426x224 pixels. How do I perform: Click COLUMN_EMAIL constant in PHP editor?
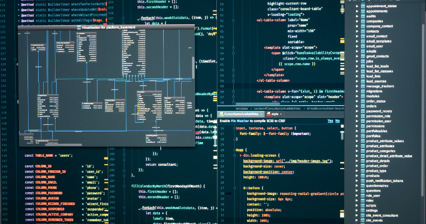pos(46,182)
